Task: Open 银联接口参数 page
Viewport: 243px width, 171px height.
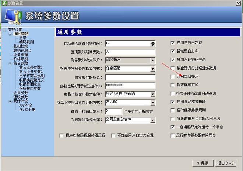Action: click(x=30, y=88)
